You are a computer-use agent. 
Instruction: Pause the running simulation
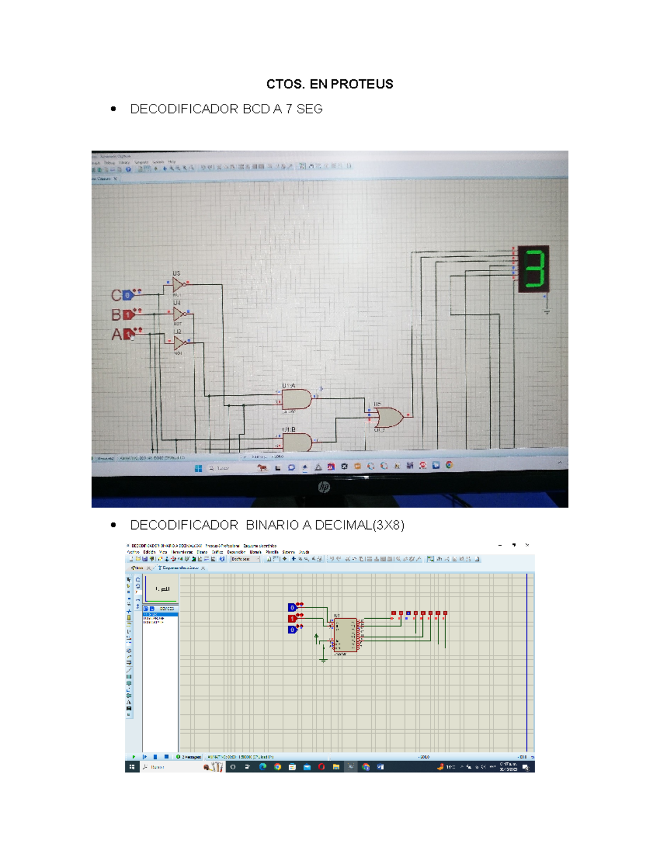point(155,757)
